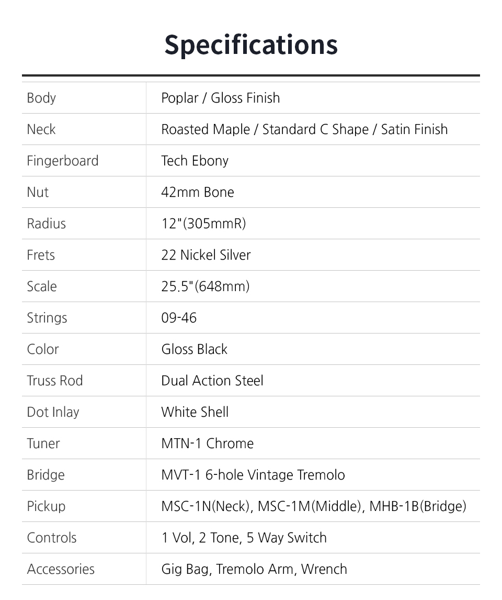This screenshot has height=600, width=502.
Task: Click the Dual Action Steel text
Action: [212, 380]
